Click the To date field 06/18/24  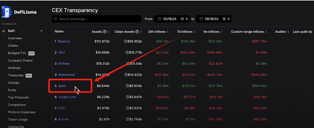pos(212,19)
